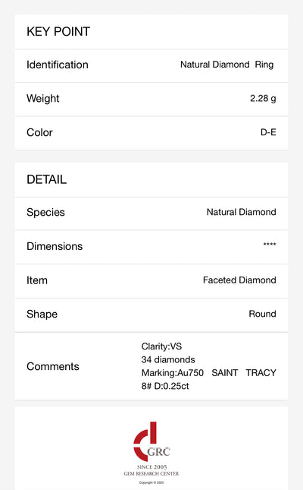
Task: Select the Round shape value
Action: click(262, 314)
